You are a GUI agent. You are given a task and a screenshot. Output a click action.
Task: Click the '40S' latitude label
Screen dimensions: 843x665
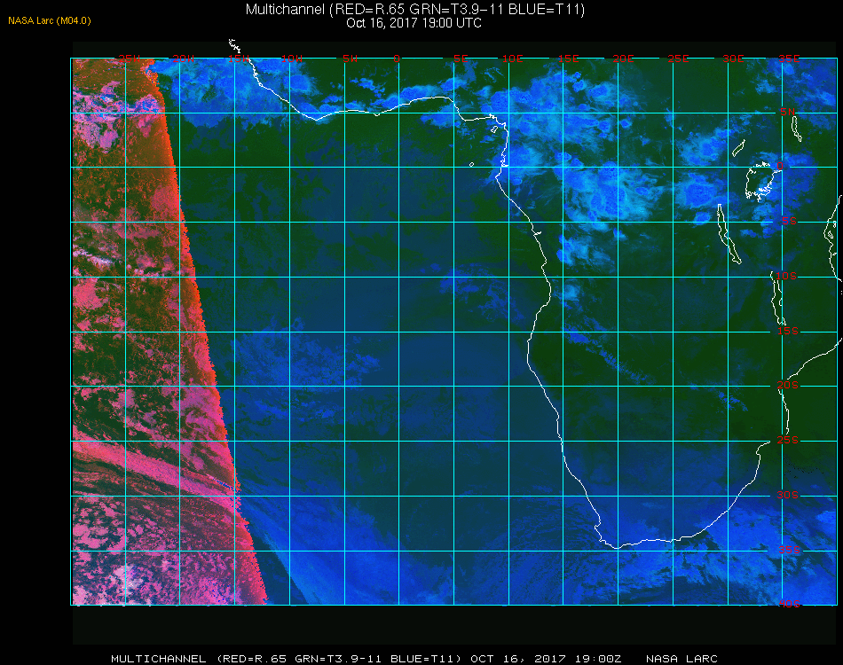789,604
